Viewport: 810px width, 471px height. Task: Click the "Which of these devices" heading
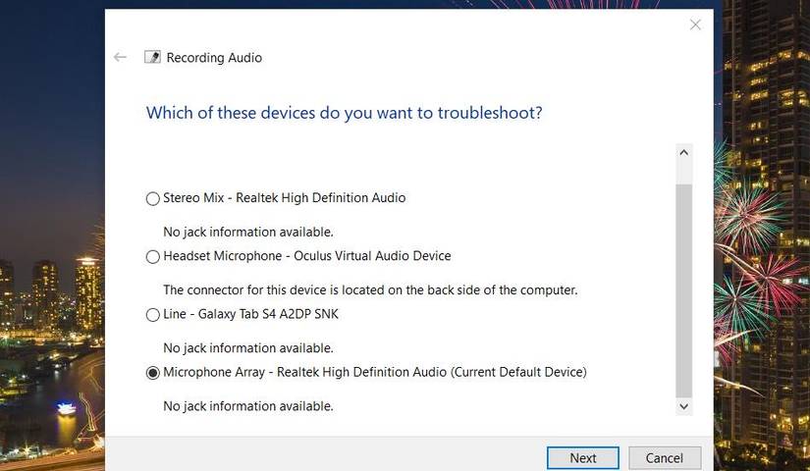pos(344,113)
